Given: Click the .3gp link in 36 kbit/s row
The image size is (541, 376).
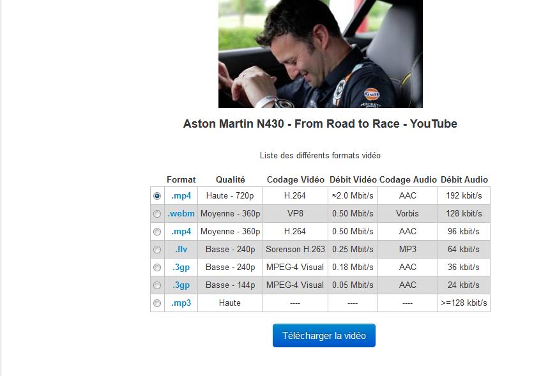Looking at the screenshot, I should tap(181, 267).
